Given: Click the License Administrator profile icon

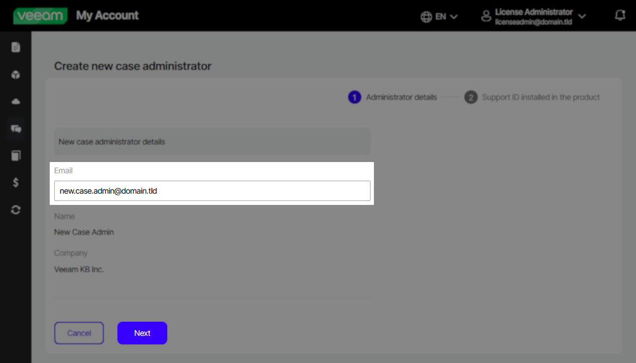Looking at the screenshot, I should [x=486, y=16].
